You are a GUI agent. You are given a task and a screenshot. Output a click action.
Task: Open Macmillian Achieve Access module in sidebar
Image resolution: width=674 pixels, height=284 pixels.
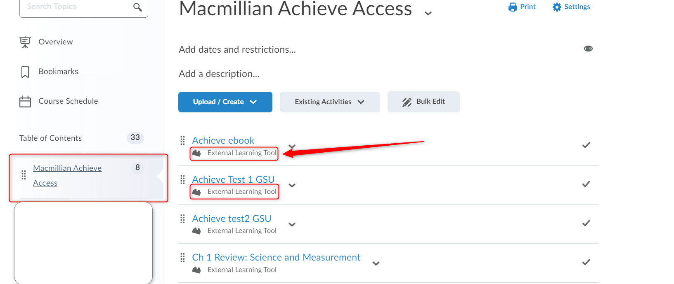point(67,176)
